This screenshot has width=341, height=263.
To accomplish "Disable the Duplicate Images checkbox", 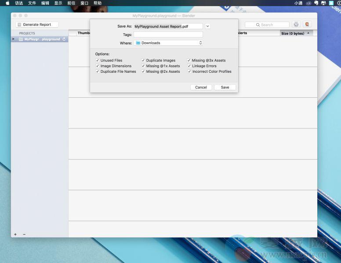I will tap(143, 60).
